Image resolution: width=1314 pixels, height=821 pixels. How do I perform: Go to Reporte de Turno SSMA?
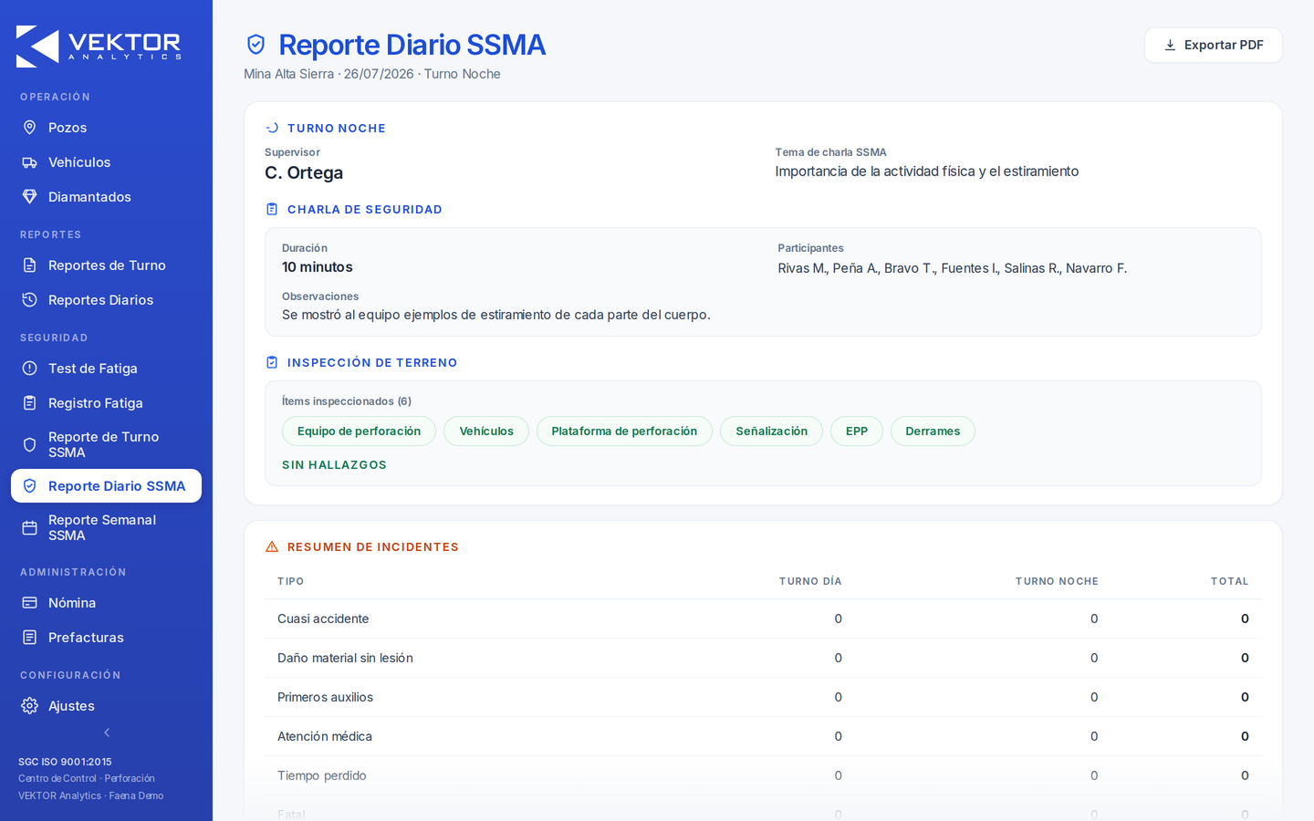[106, 445]
